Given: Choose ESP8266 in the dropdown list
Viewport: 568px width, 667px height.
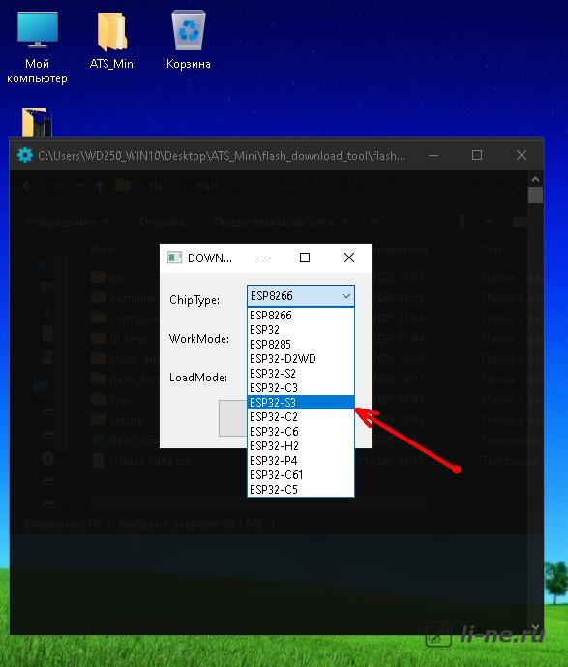Looking at the screenshot, I should pyautogui.click(x=301, y=316).
